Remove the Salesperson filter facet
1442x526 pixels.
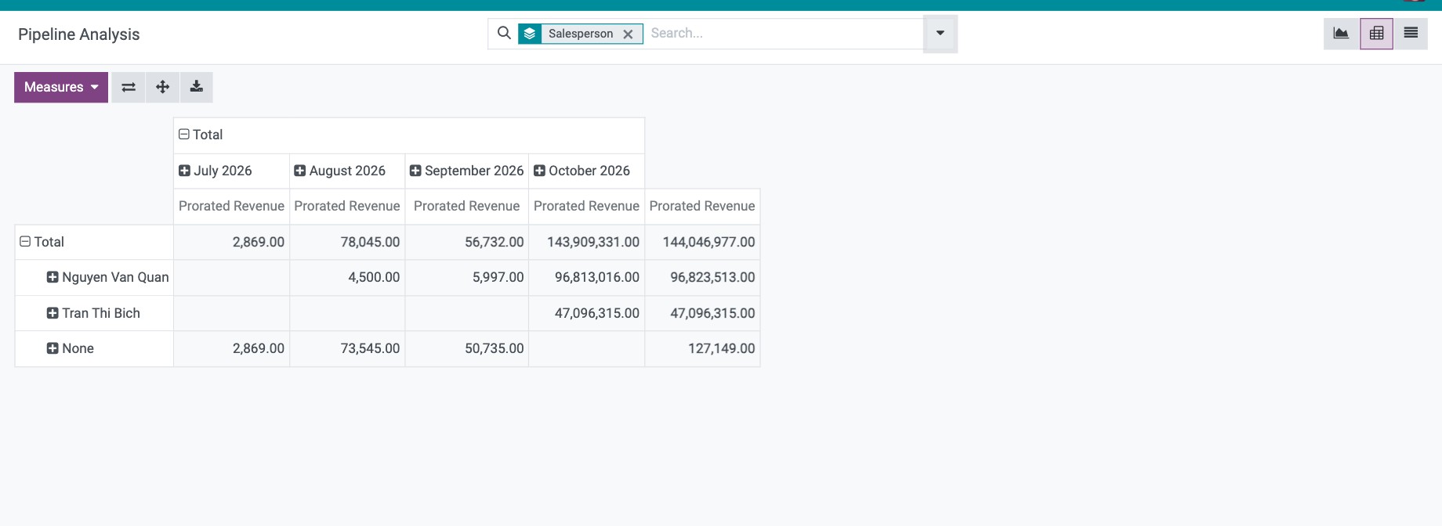(x=628, y=34)
